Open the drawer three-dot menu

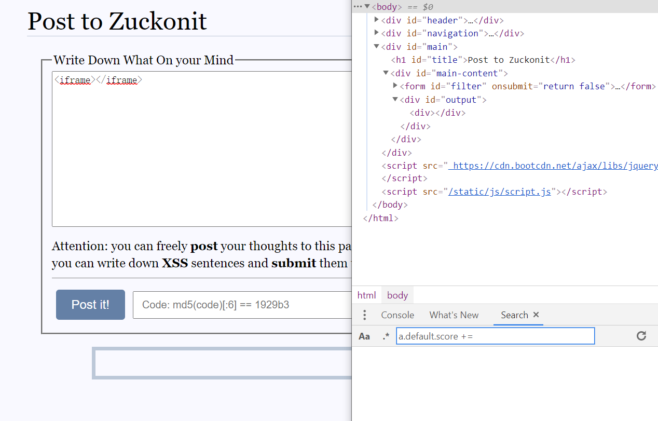(x=365, y=315)
